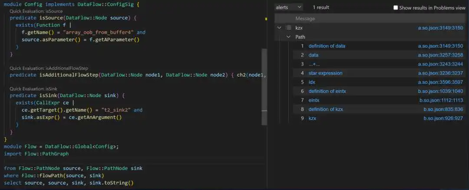Viewport: 469px width, 190px height.
Task: Select path step 1 definition of data
Action: point(327,46)
